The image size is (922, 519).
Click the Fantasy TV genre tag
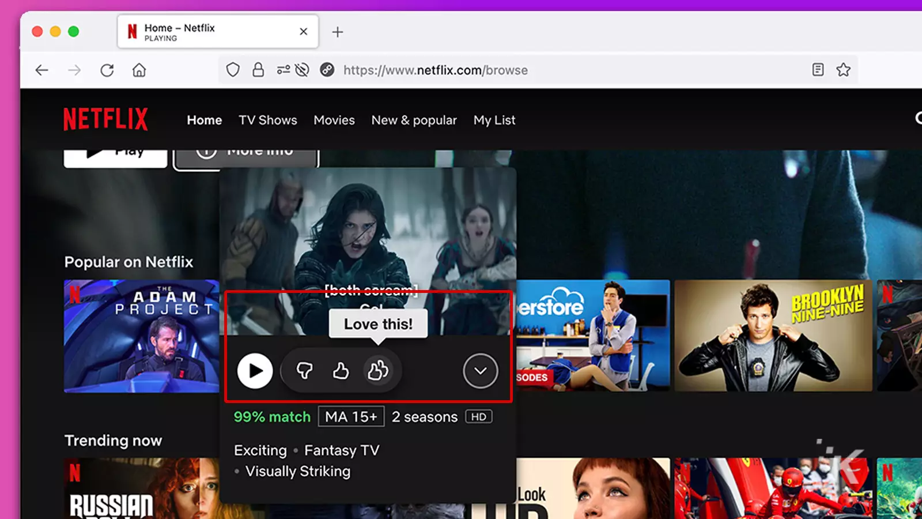point(342,450)
